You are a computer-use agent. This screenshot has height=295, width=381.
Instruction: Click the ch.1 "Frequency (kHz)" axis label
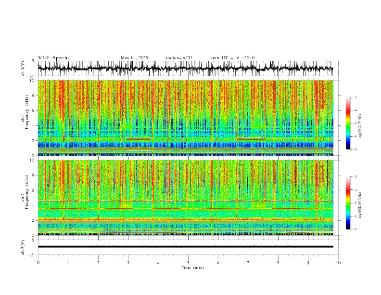pos(27,111)
